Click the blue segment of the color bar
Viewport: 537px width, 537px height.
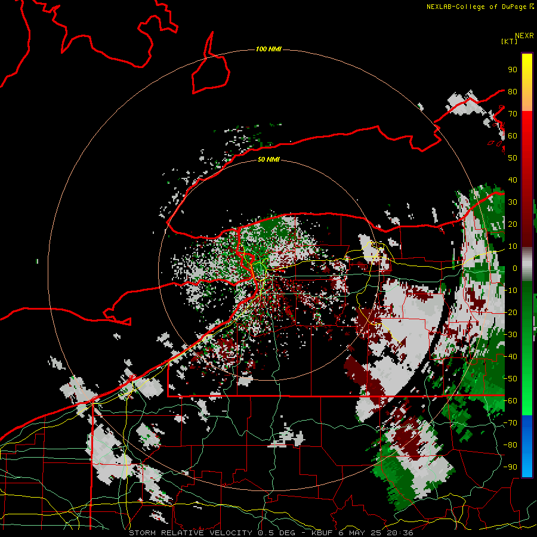click(527, 445)
